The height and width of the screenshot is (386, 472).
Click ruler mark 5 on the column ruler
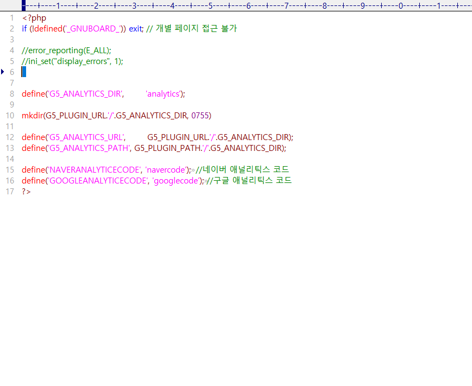click(x=210, y=5)
